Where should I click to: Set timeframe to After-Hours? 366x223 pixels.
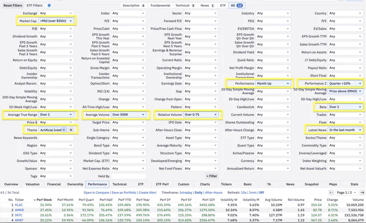[214, 193]
